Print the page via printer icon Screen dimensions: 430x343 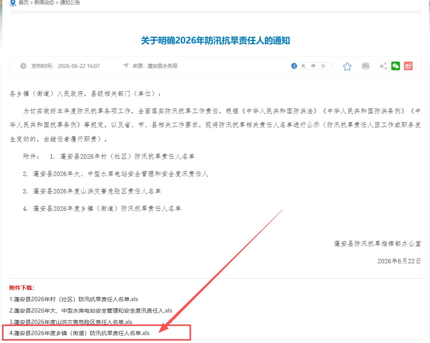tap(366, 66)
